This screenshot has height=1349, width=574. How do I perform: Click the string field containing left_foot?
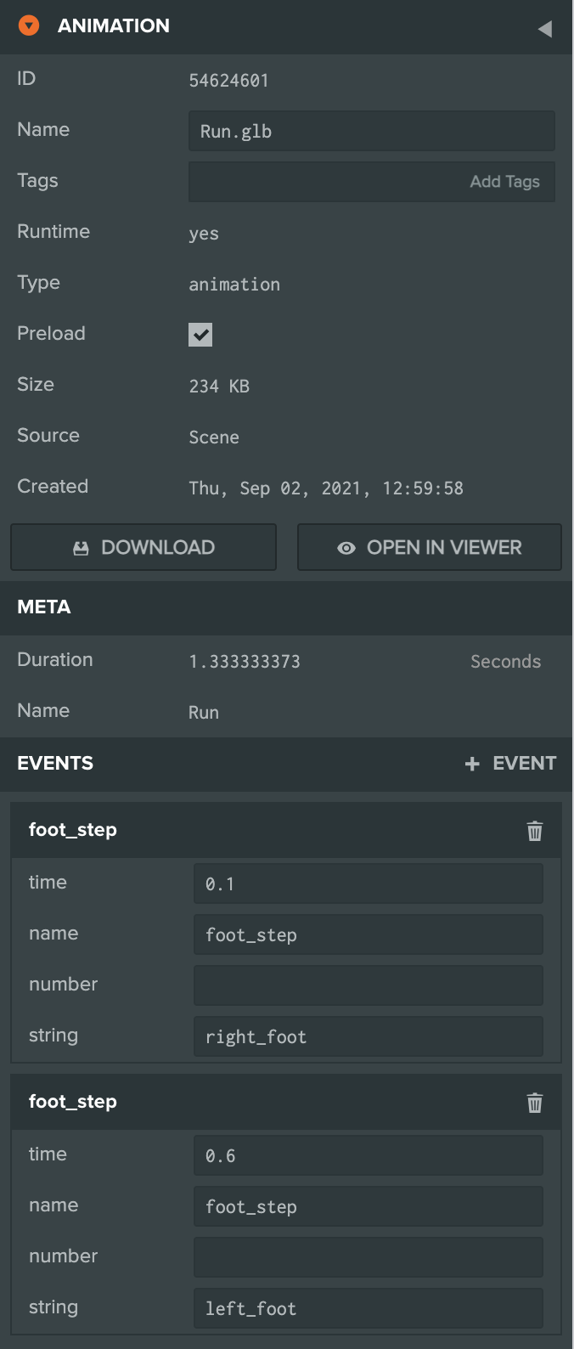coord(368,1308)
